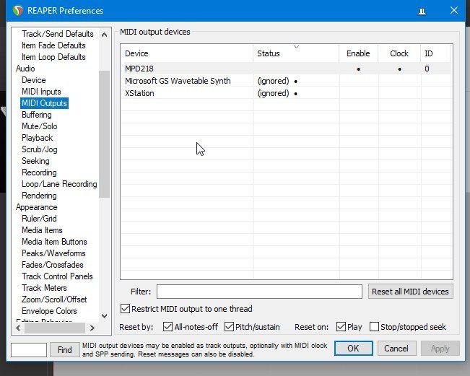Select the Audio category
This screenshot has width=470, height=376.
[25, 69]
